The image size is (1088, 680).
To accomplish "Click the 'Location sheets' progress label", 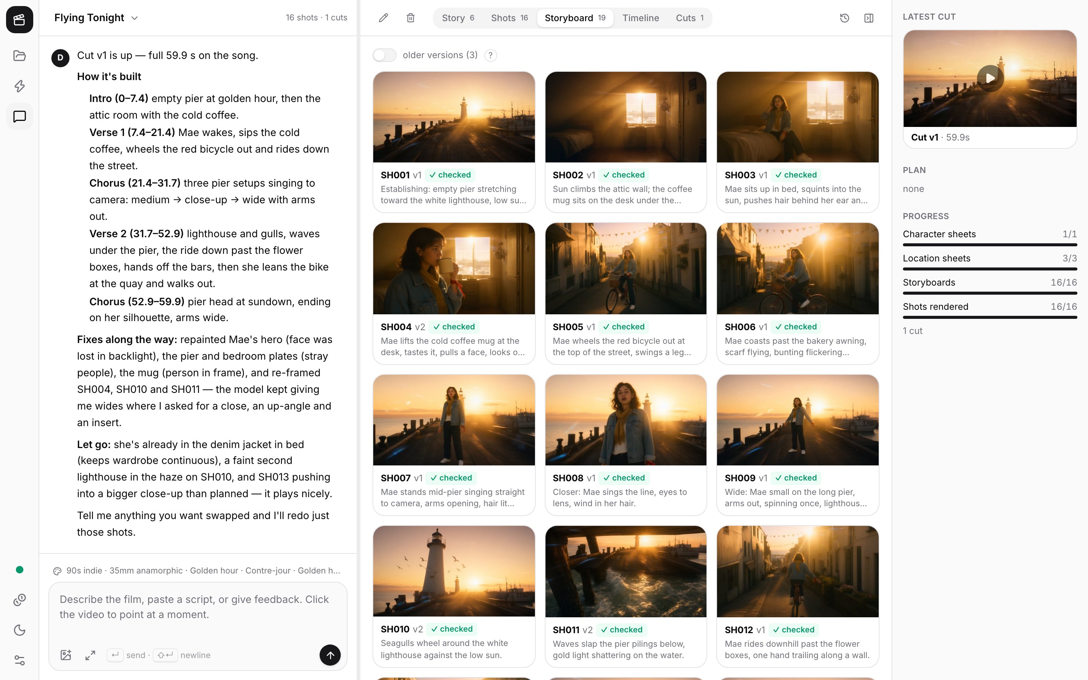I will 937,258.
